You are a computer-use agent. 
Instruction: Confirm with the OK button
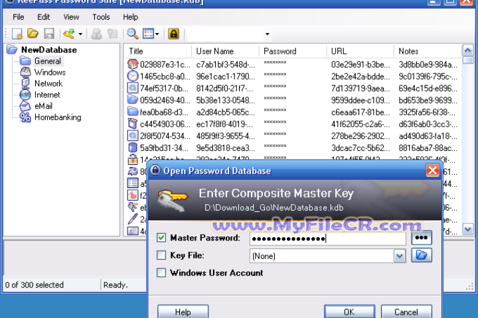pos(349,311)
